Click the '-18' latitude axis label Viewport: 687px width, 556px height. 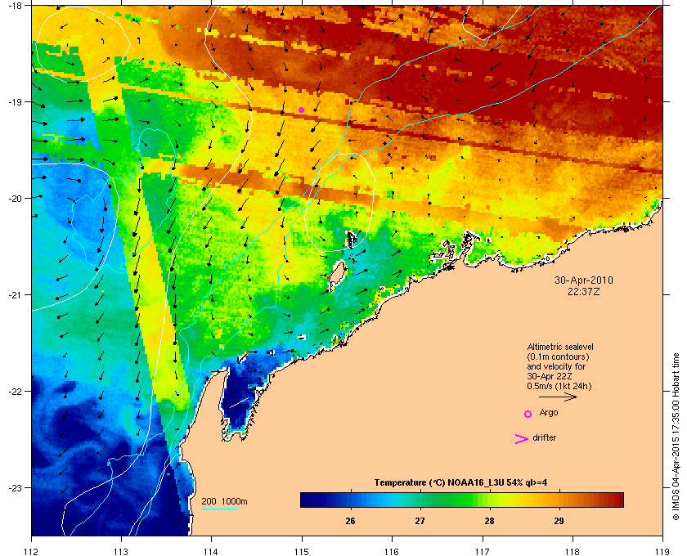[x=15, y=5]
